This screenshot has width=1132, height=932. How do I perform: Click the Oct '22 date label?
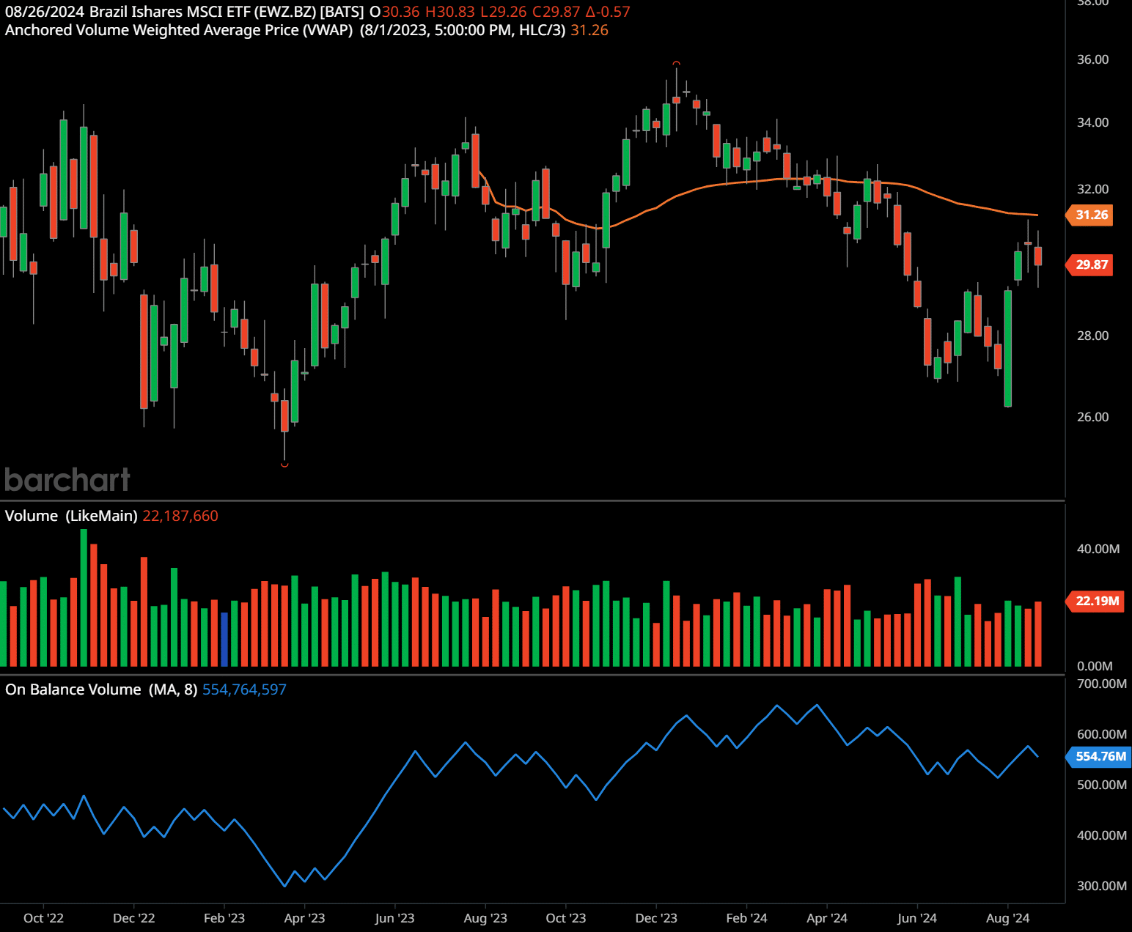click(x=43, y=918)
